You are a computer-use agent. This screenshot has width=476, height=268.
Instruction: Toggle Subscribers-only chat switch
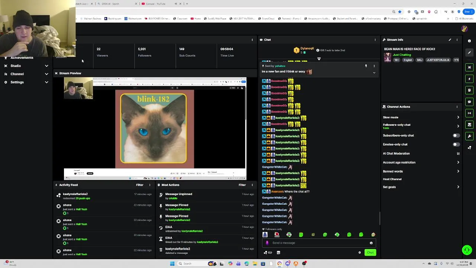(456, 135)
